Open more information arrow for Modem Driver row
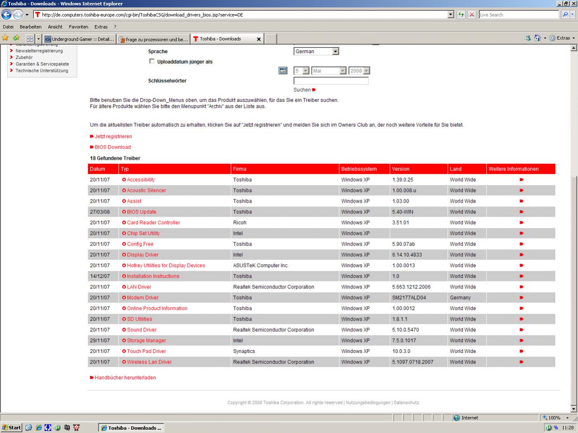 click(x=521, y=298)
